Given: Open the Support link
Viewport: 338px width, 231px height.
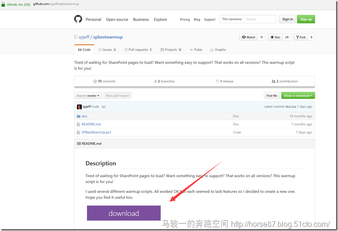Looking at the screenshot, I should click(x=210, y=20).
